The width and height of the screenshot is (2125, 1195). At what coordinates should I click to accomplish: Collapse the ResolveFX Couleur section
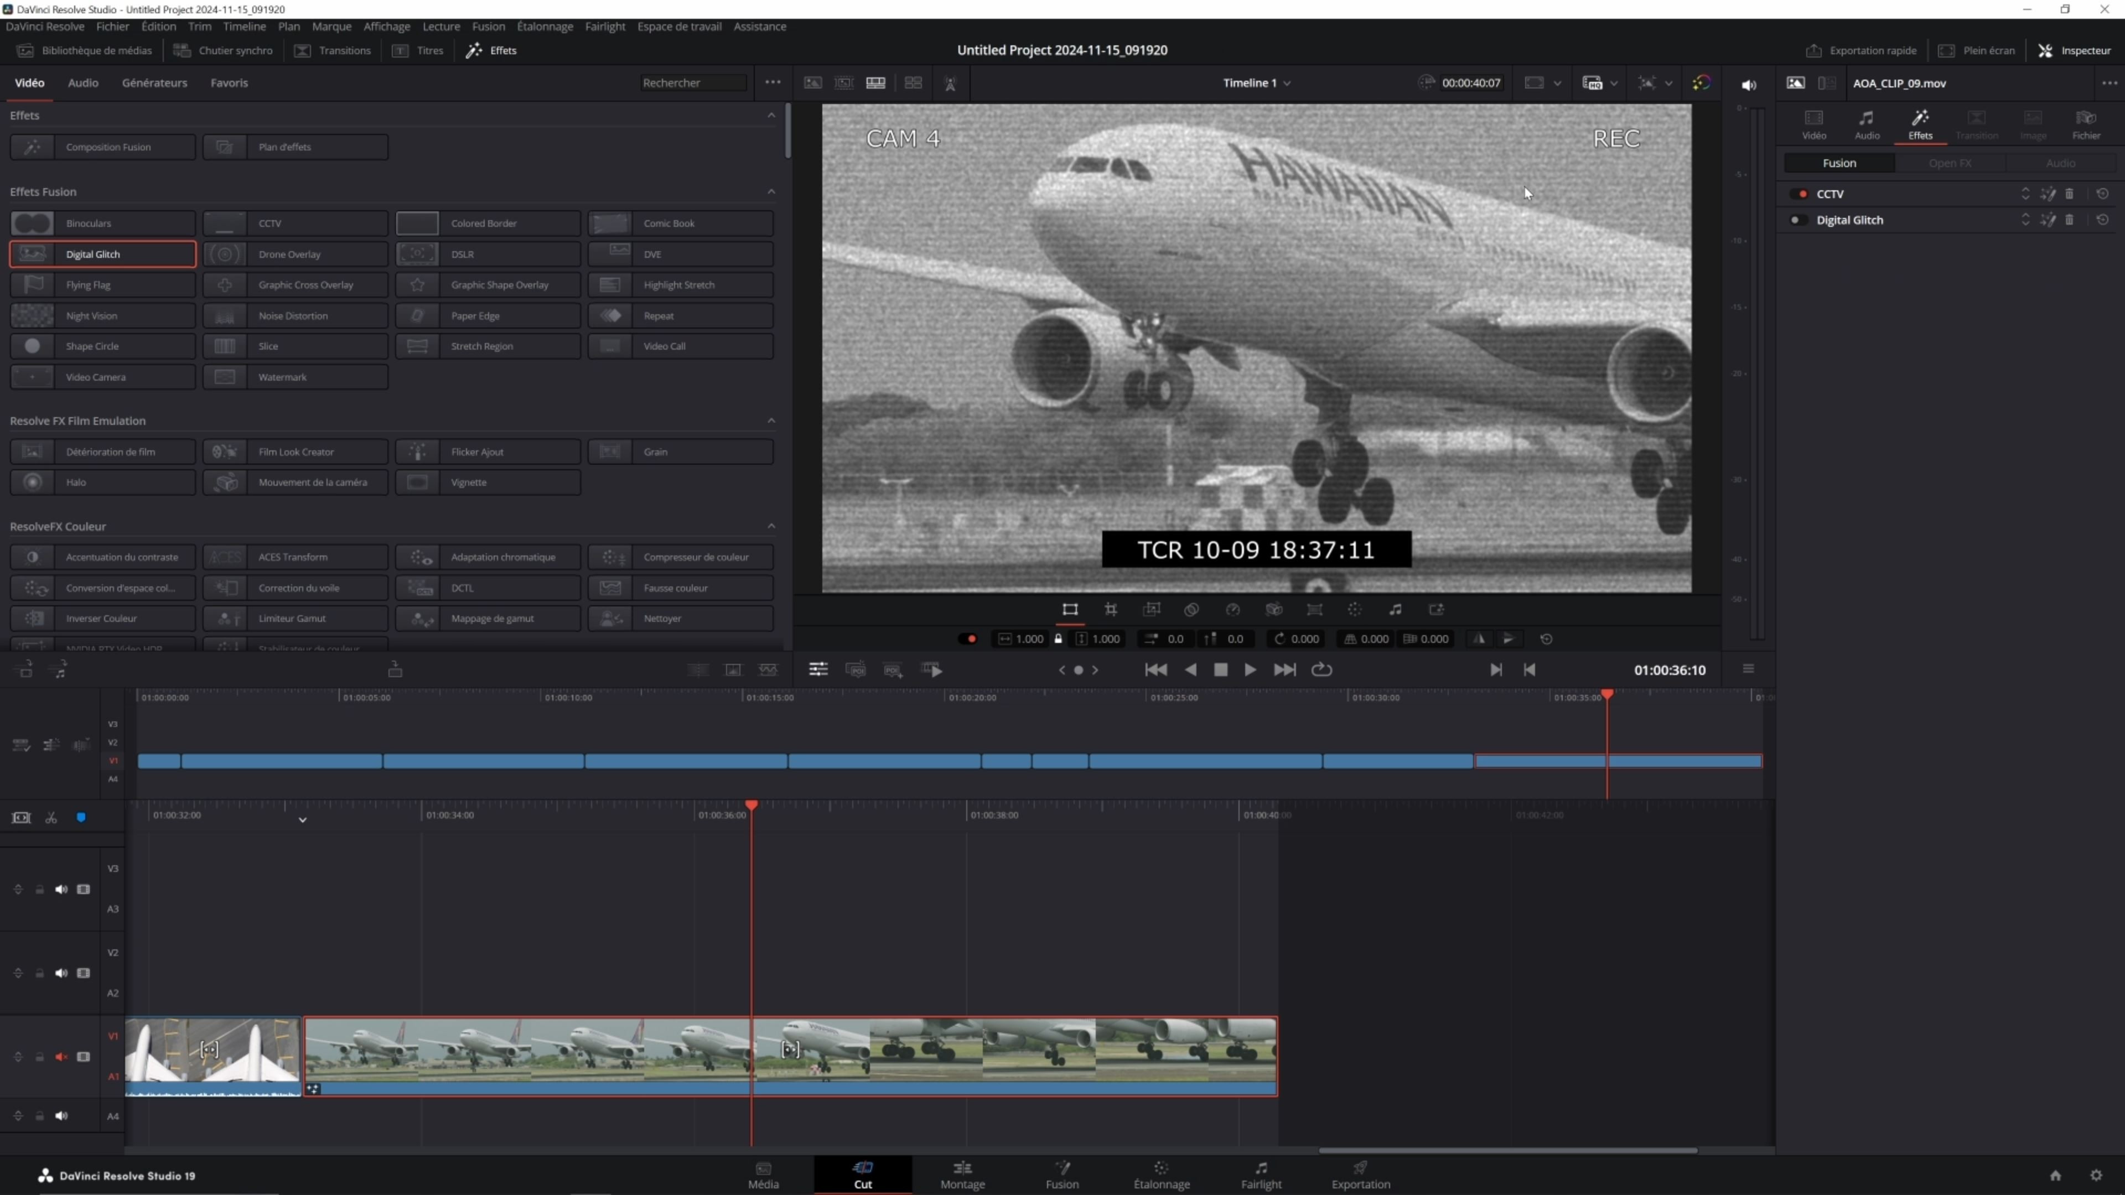(771, 526)
